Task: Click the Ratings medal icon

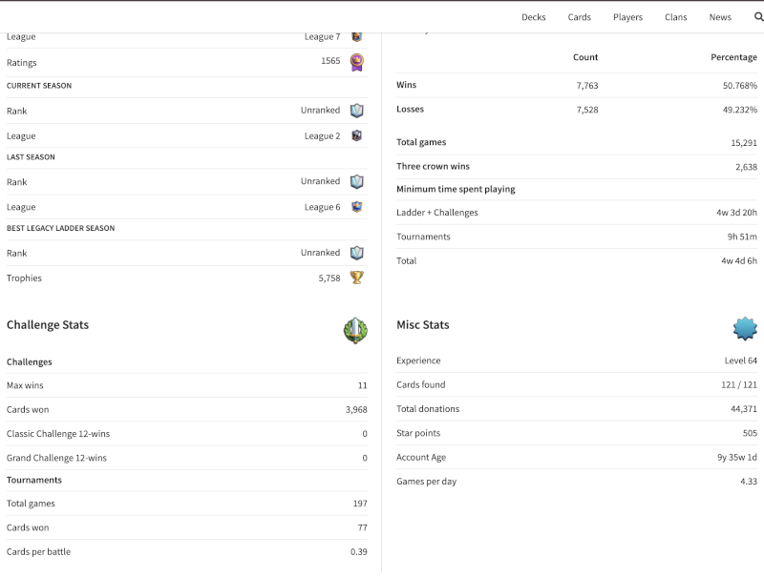Action: point(356,62)
